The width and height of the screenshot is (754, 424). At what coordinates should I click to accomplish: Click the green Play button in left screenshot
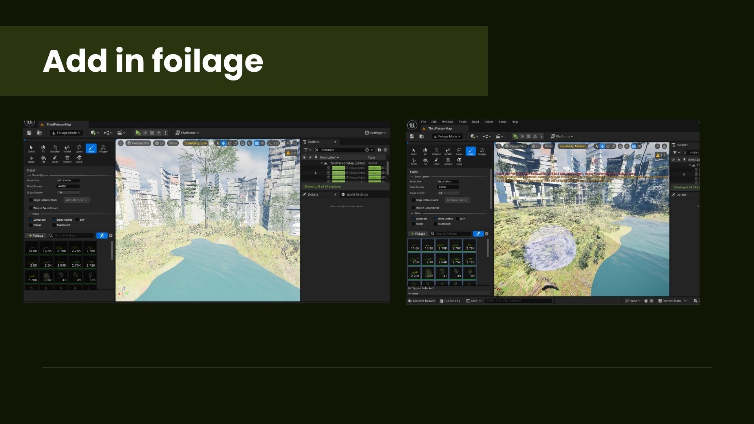coord(138,133)
